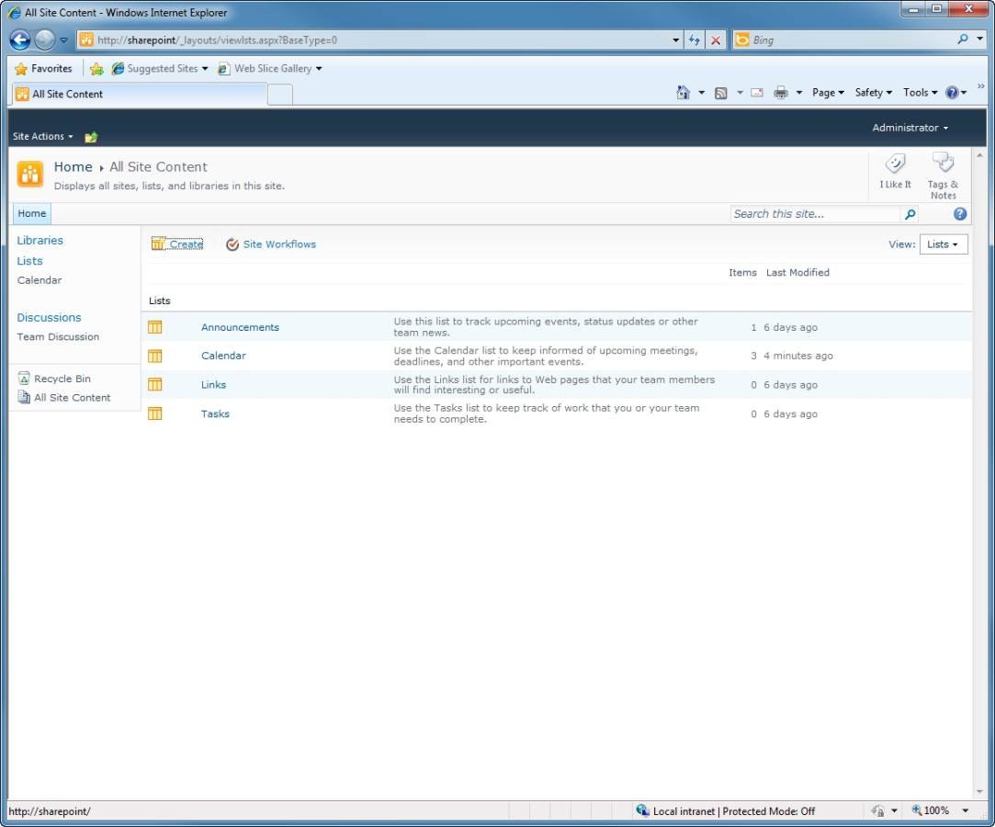The width and height of the screenshot is (995, 827).
Task: Click the search magnifier beside Search this site
Action: 910,214
